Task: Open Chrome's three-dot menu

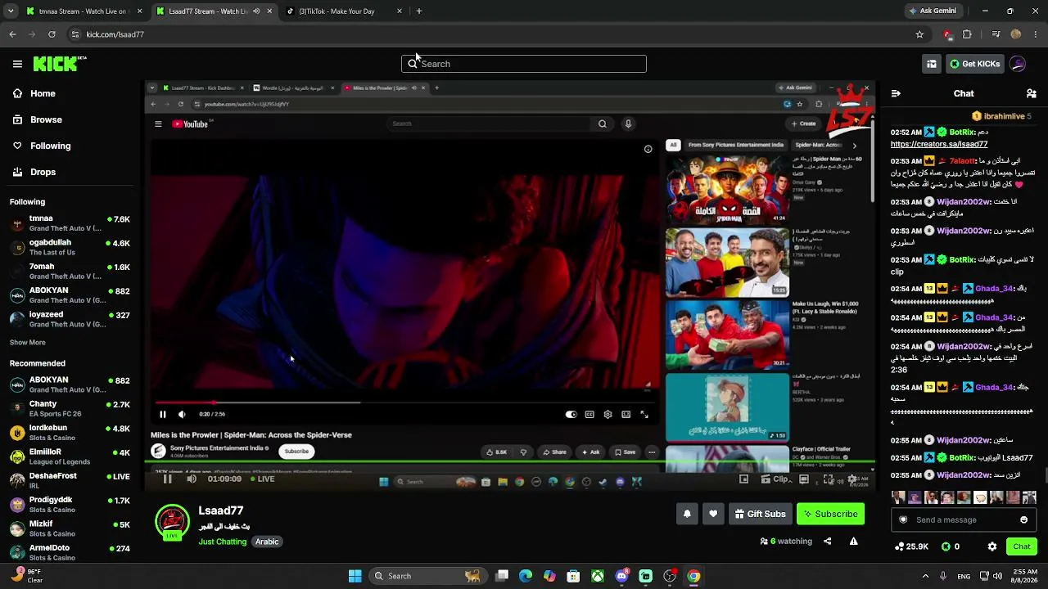Action: tap(1036, 34)
